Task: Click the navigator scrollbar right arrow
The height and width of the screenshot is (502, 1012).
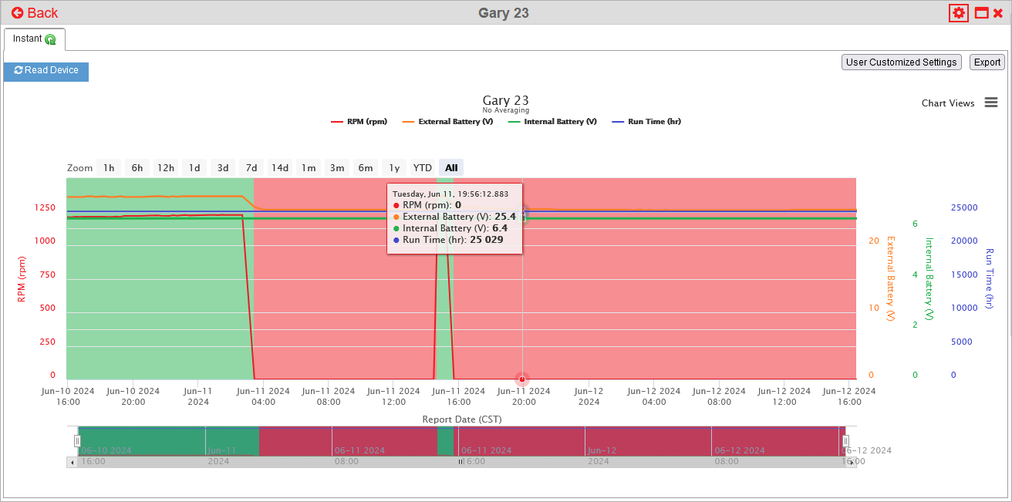Action: pos(851,463)
